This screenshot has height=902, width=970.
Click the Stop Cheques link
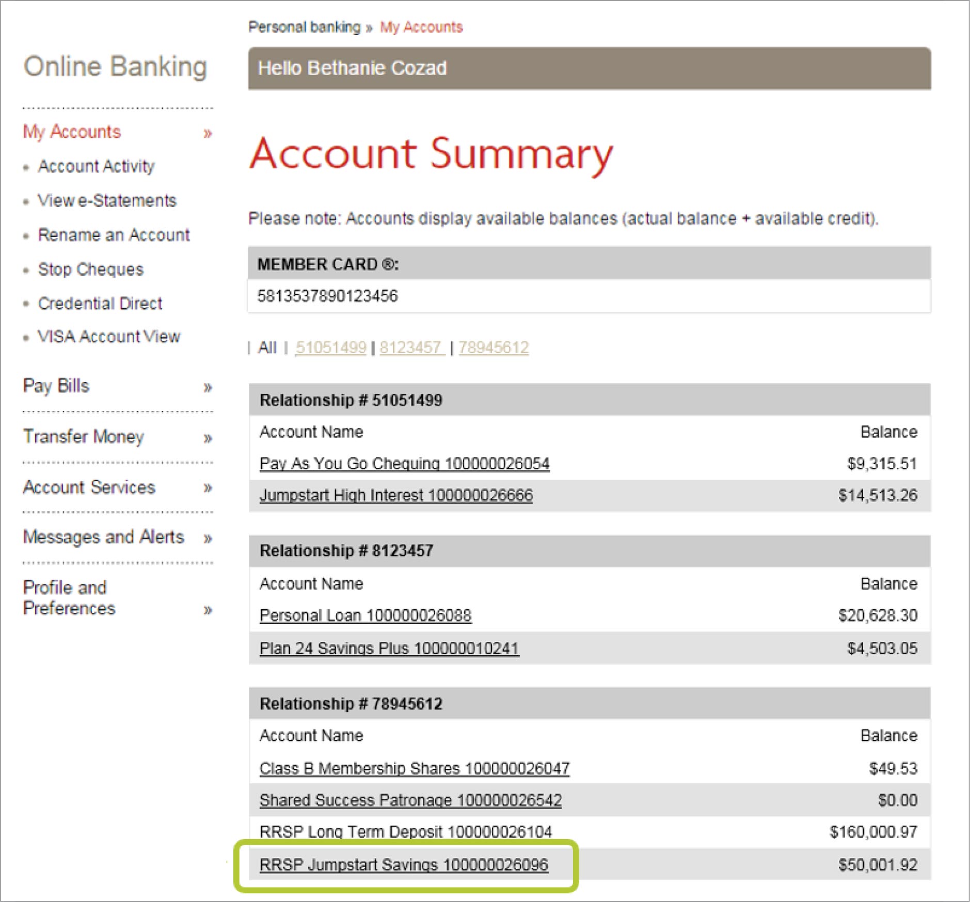[90, 270]
